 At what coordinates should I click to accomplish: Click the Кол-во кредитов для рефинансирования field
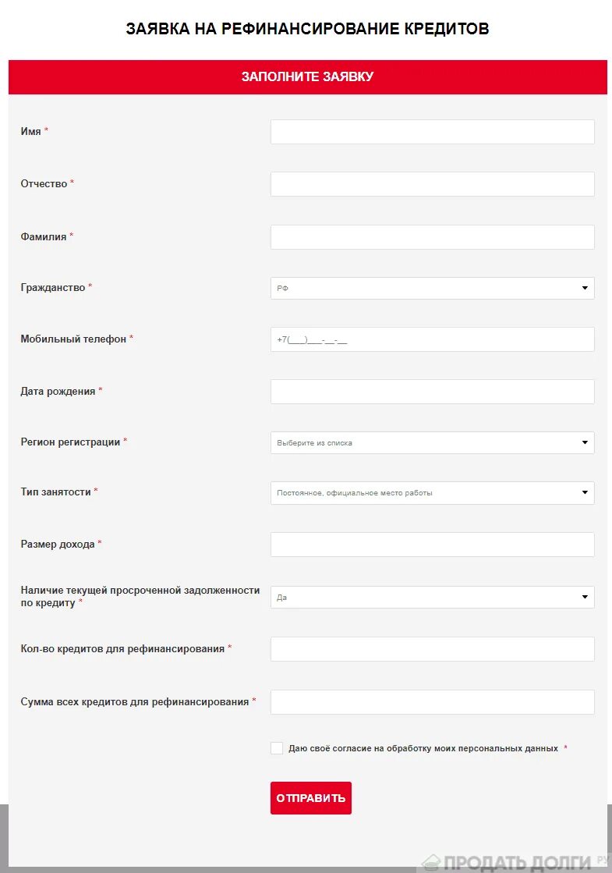[x=432, y=649]
